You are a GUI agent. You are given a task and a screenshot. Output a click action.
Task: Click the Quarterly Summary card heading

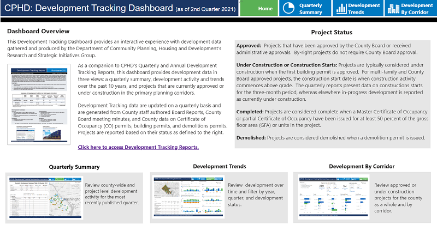tap(74, 167)
